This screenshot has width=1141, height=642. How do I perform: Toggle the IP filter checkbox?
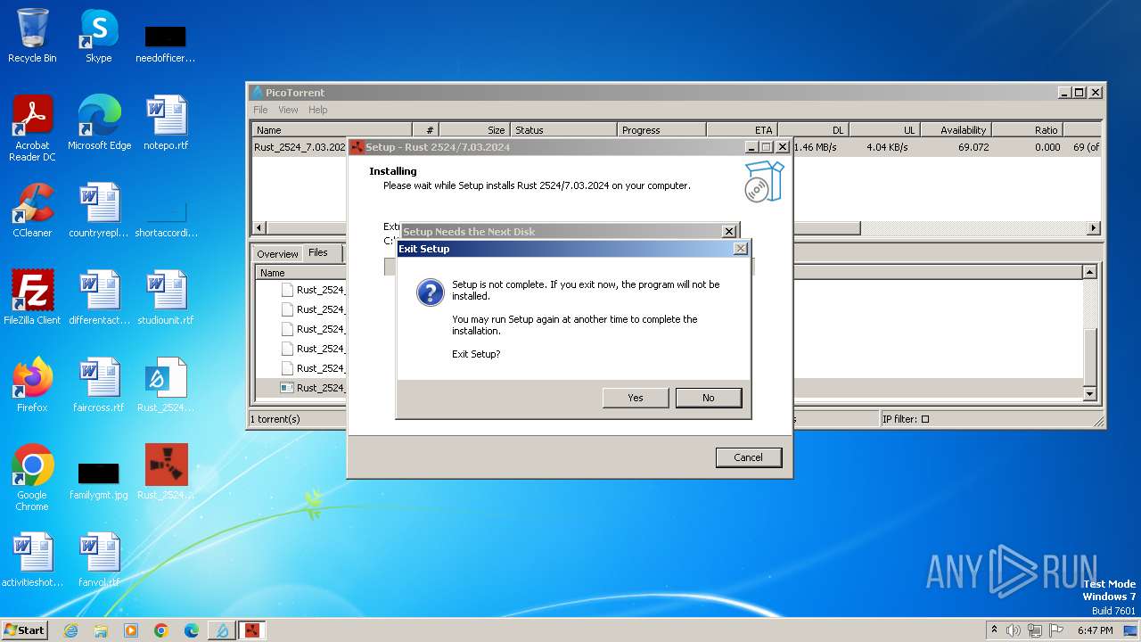click(924, 419)
